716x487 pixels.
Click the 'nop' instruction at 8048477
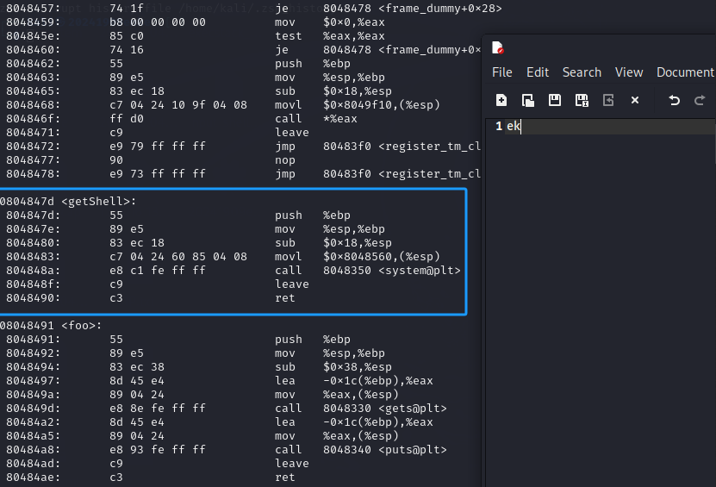pos(285,160)
